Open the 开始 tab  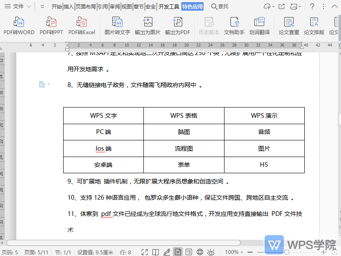click(x=56, y=6)
